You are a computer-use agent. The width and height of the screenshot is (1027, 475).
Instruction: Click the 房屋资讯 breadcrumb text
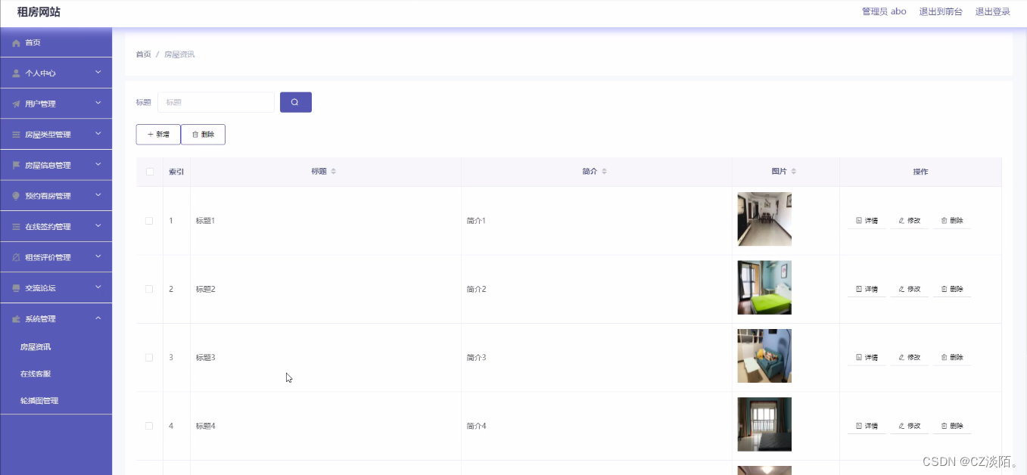(x=179, y=54)
